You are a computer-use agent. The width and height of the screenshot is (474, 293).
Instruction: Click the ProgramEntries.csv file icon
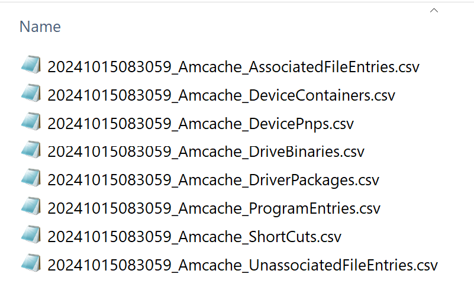tap(30, 207)
